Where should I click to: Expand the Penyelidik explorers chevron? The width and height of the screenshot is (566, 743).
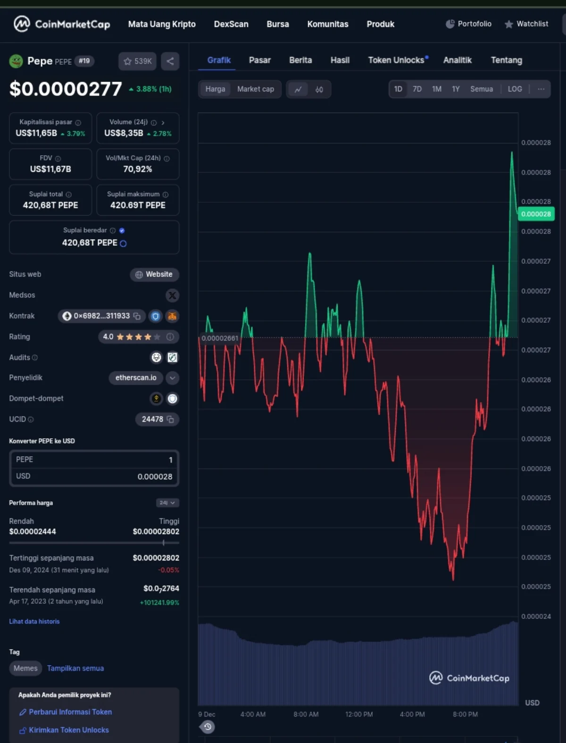point(173,378)
